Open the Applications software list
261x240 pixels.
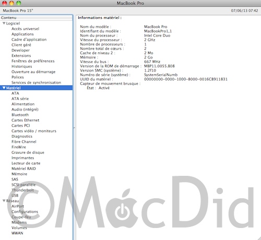click(22, 34)
